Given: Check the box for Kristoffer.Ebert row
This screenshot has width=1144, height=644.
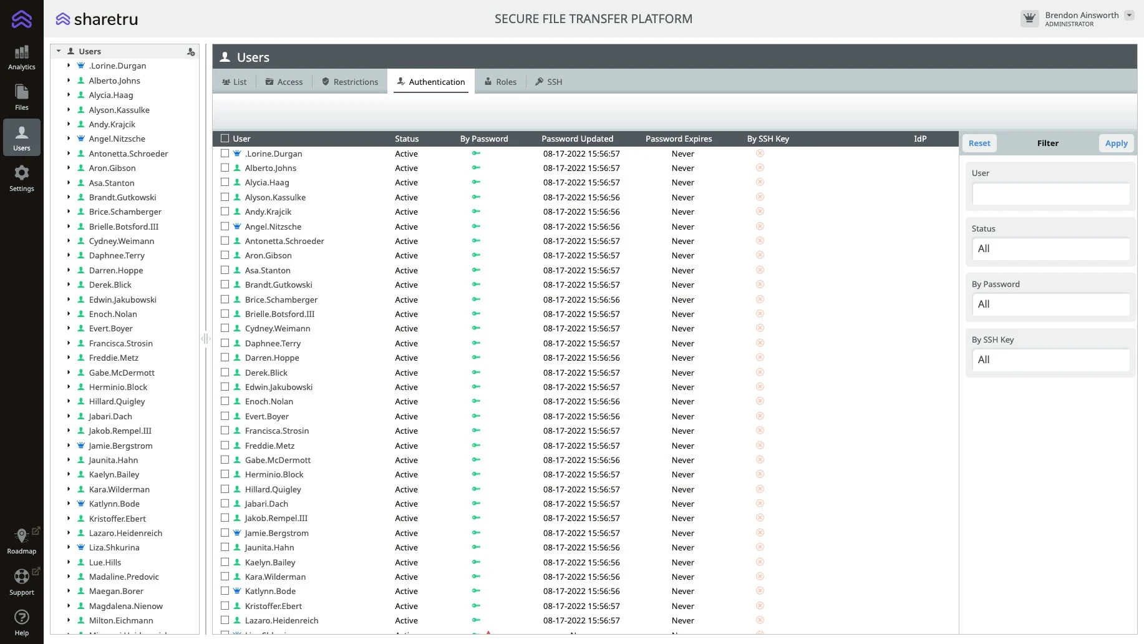Looking at the screenshot, I should pos(225,606).
